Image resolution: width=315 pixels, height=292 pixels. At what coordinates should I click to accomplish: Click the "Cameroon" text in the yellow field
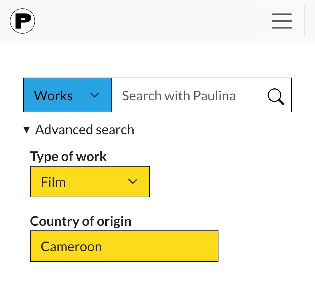[71, 247]
